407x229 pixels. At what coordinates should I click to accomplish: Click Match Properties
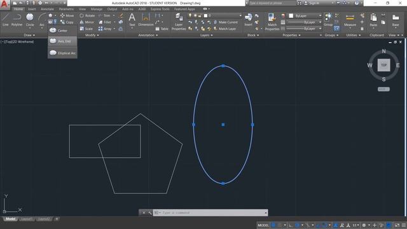click(x=272, y=22)
